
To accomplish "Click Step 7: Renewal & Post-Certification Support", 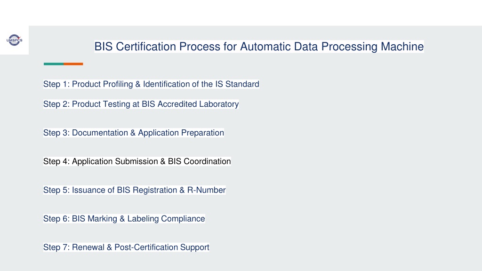I will pyautogui.click(x=126, y=247).
